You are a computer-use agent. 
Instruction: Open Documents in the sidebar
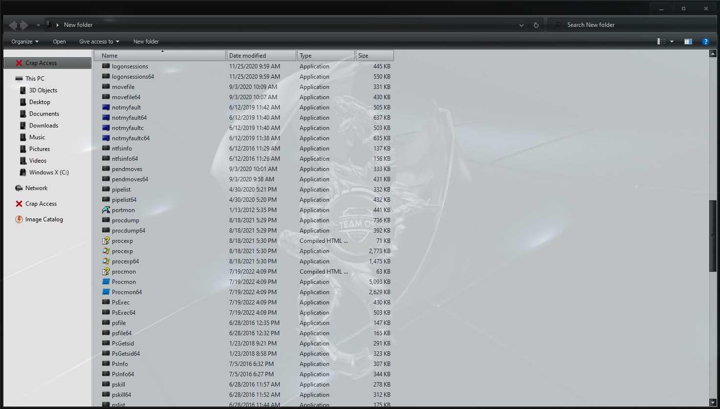pos(44,114)
